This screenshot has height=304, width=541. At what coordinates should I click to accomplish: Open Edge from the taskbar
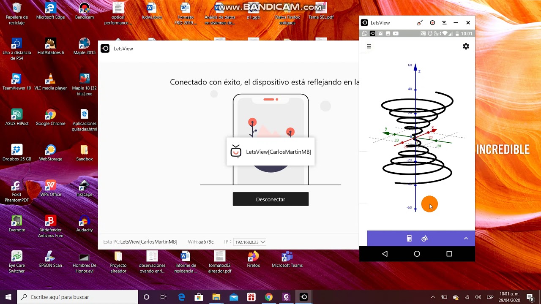tap(181, 297)
